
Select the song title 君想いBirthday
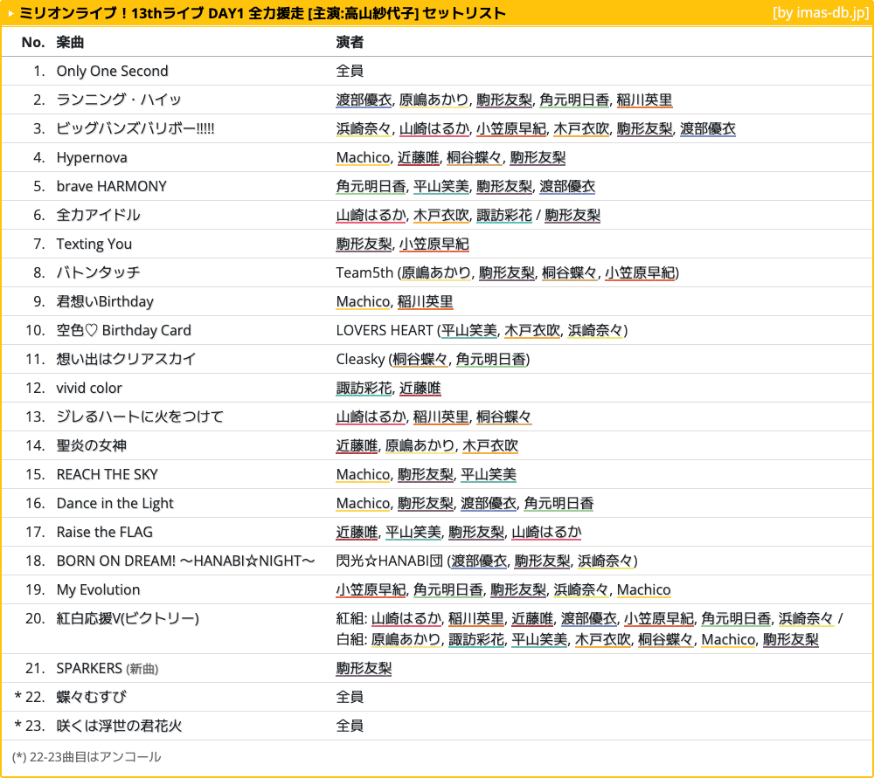point(105,302)
